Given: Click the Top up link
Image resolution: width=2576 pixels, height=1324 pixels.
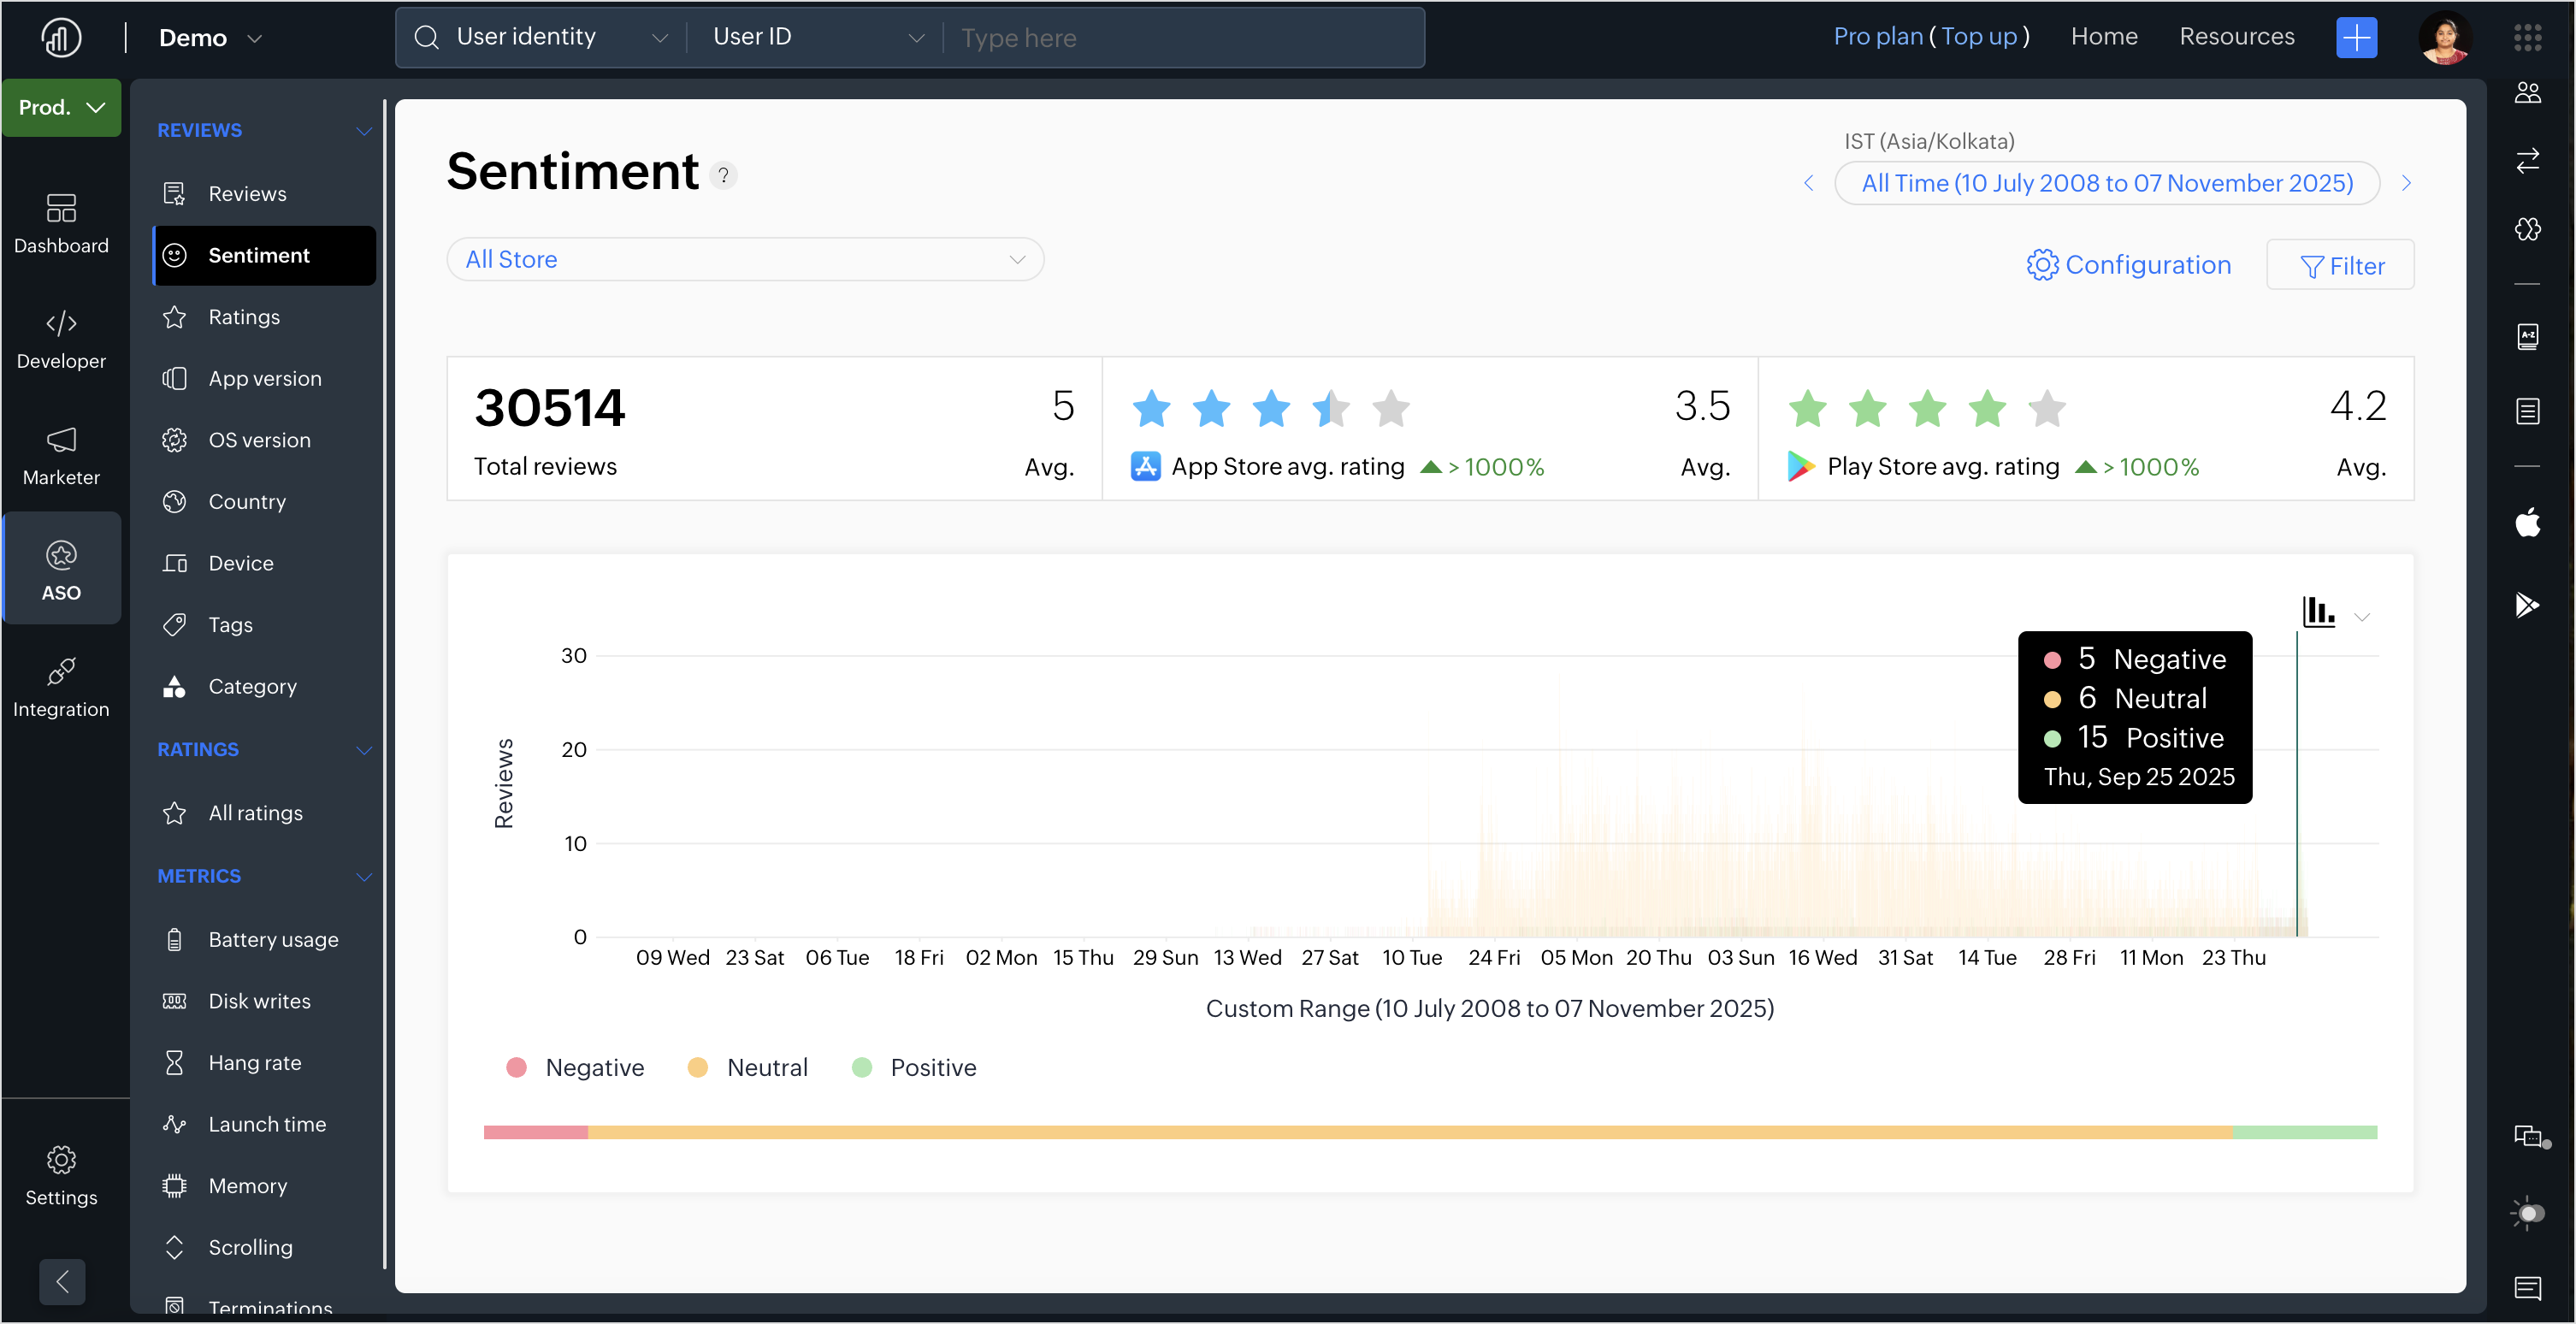Looking at the screenshot, I should click(x=1978, y=37).
